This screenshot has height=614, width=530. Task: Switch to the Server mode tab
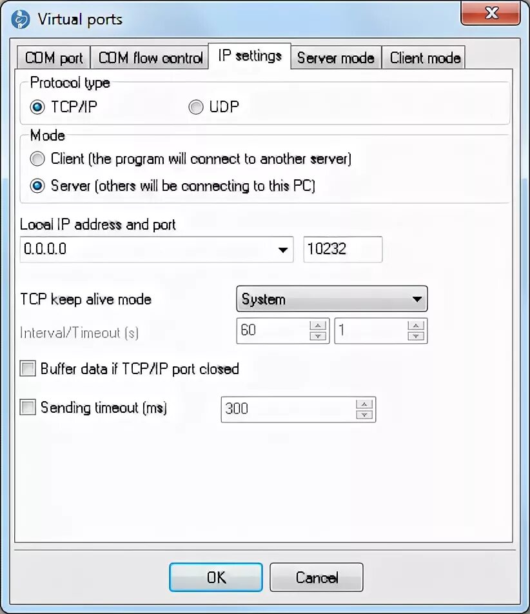pyautogui.click(x=335, y=57)
